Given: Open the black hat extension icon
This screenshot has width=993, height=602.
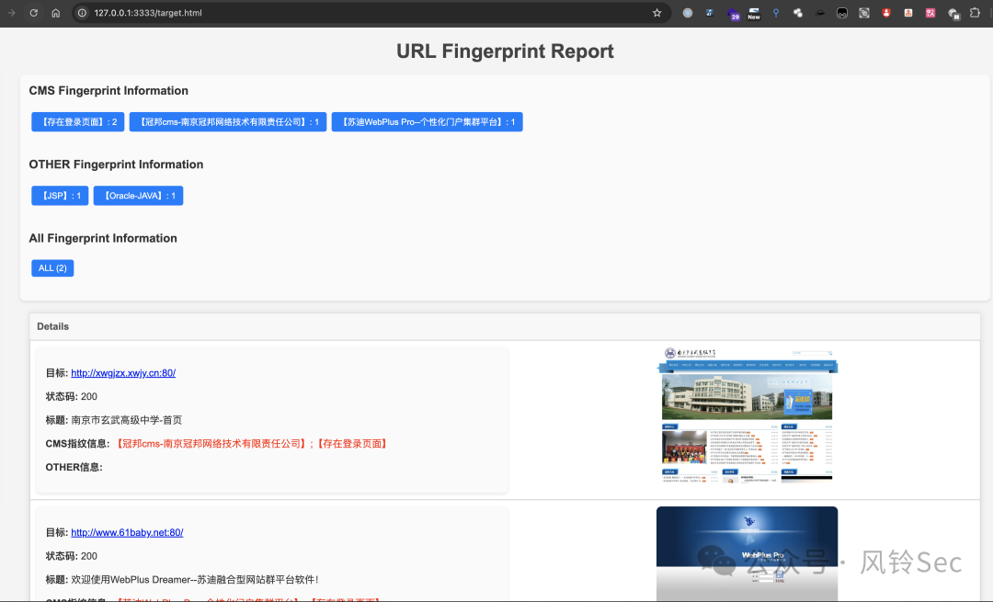Looking at the screenshot, I should [x=820, y=13].
